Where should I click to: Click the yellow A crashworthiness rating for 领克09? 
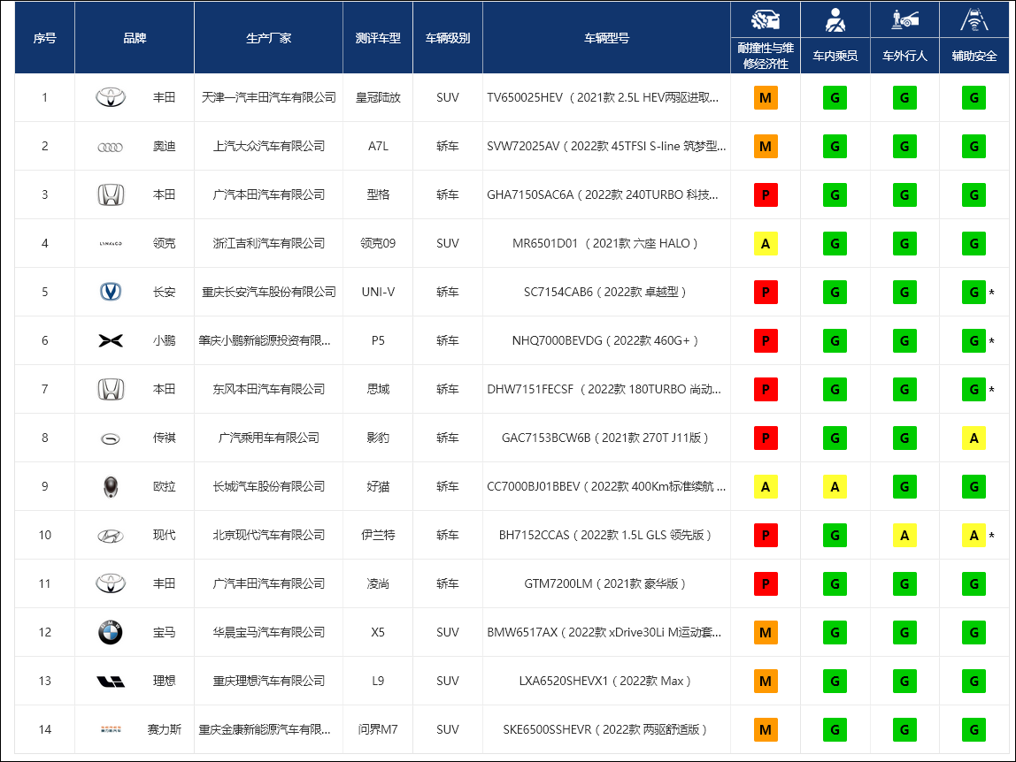pos(766,243)
